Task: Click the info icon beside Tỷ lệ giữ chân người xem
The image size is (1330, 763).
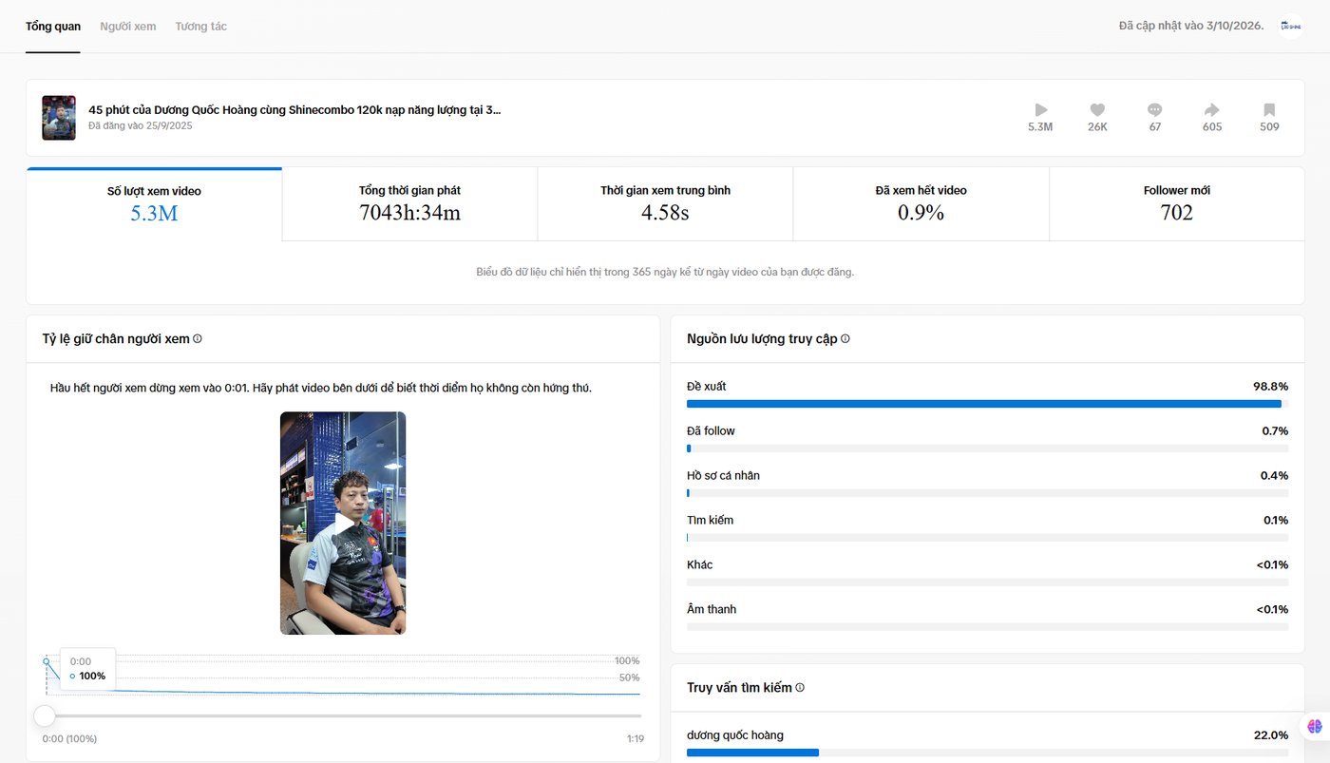Action: (x=198, y=338)
